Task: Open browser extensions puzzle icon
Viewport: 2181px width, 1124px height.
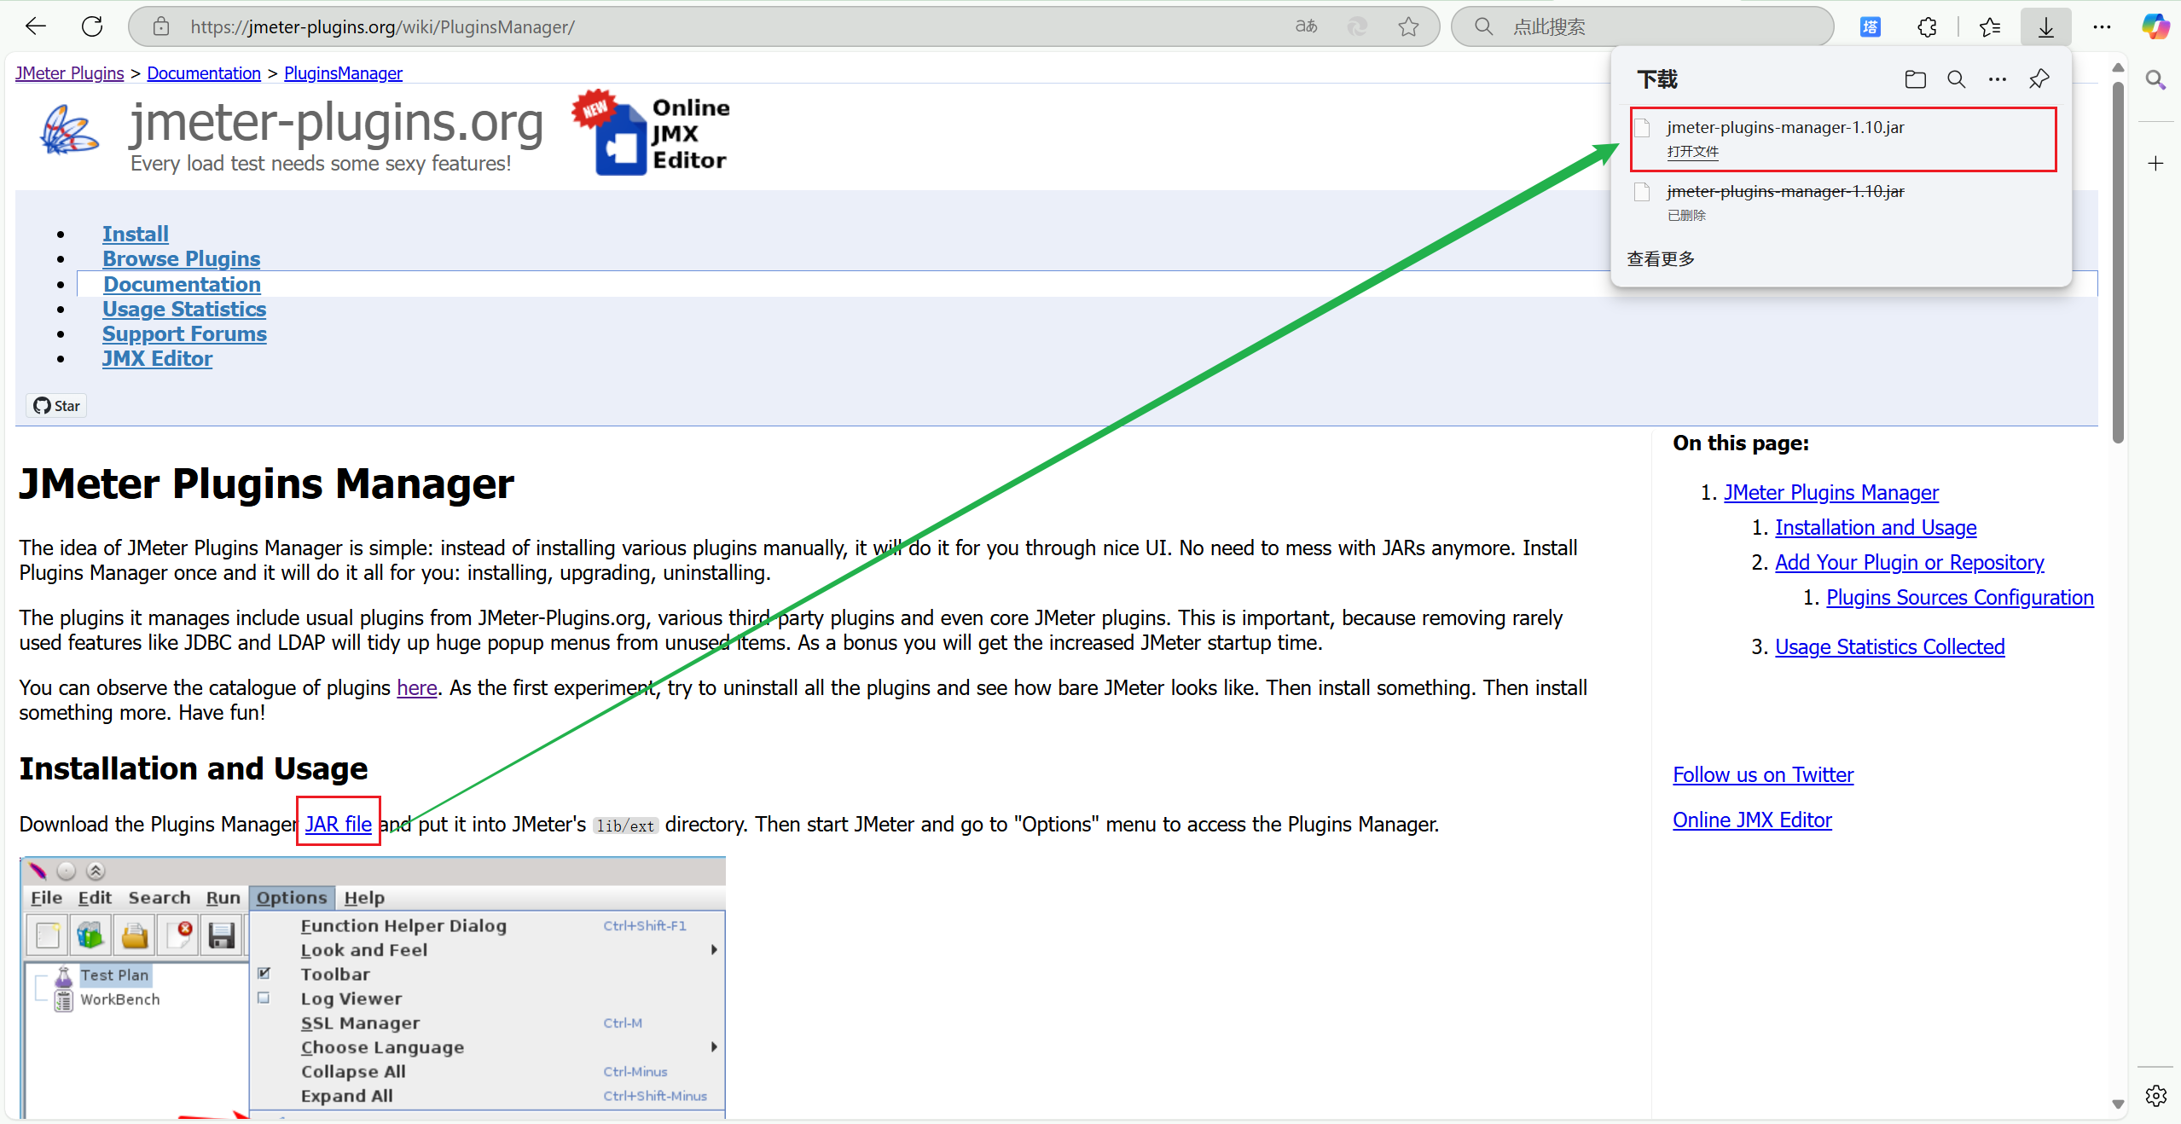Action: 1927,26
